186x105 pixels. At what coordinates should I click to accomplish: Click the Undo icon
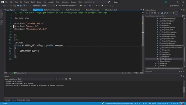pyautogui.click(x=24, y=6)
